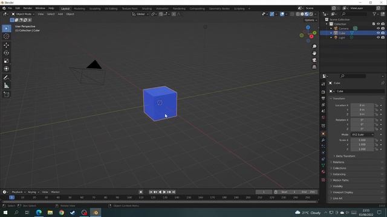Open the Tool properties tab
387x217 pixels.
tap(324, 84)
